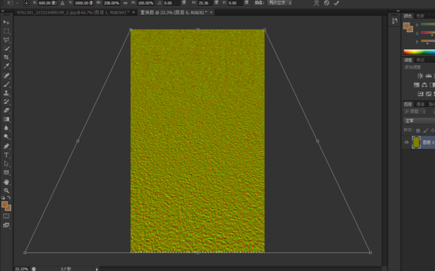This screenshot has width=435, height=271.
Task: Commit the transform with the checkmark
Action: point(337,3)
